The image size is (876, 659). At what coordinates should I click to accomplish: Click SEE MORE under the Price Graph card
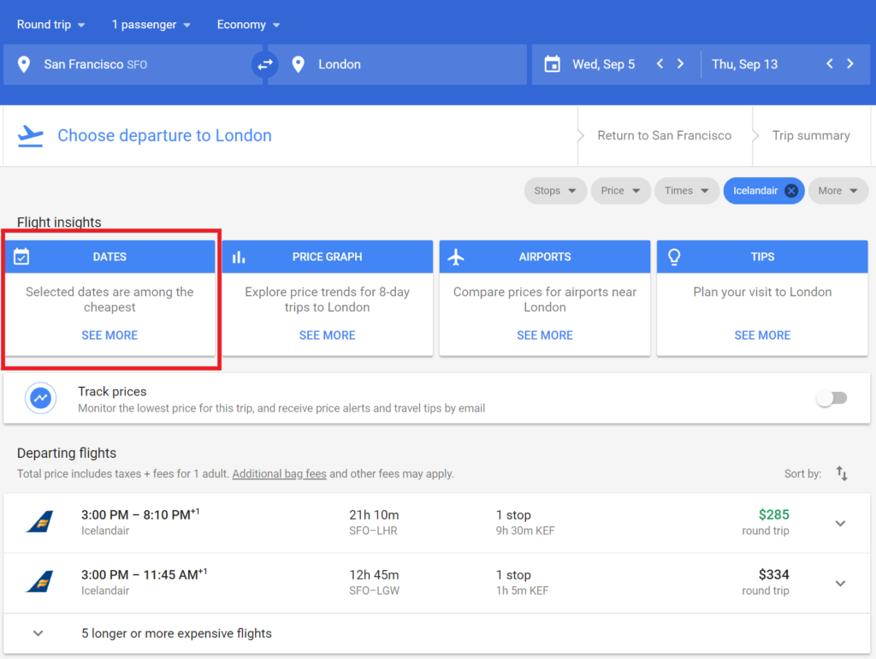[x=327, y=335]
